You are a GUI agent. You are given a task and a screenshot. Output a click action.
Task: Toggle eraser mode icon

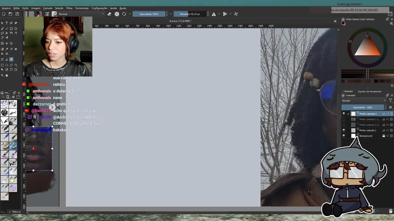109,14
